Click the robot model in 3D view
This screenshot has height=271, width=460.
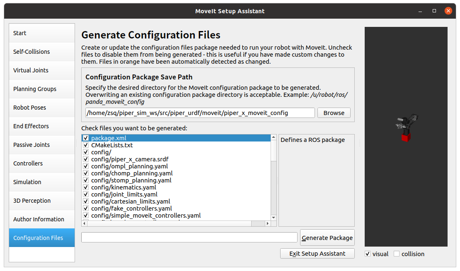406,127
